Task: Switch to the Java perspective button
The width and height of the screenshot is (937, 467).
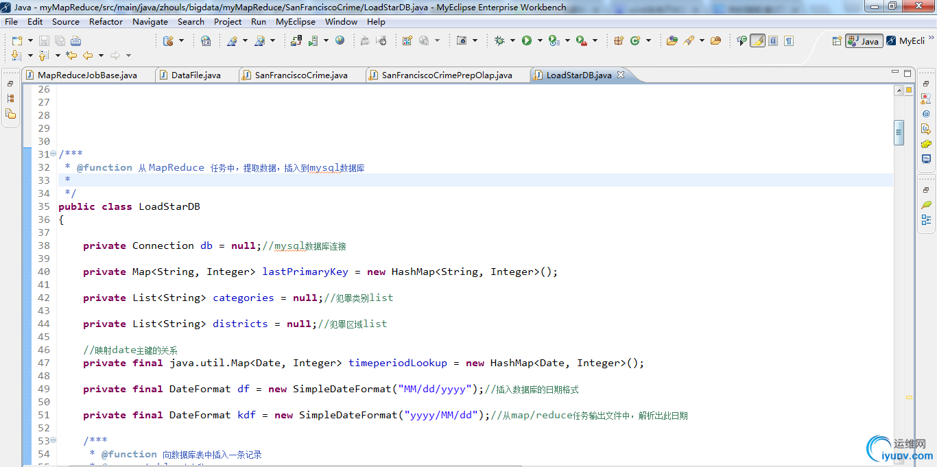Action: (x=864, y=41)
